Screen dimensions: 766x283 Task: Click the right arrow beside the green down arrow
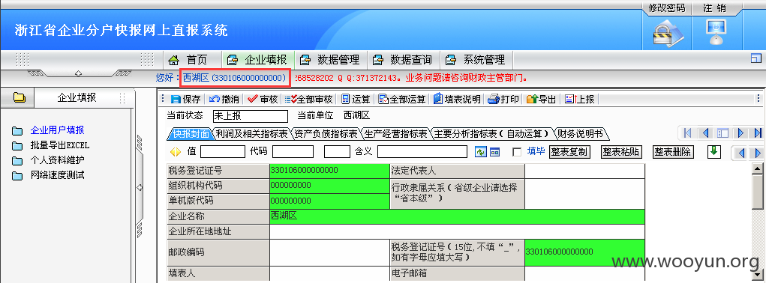pyautogui.click(x=758, y=153)
